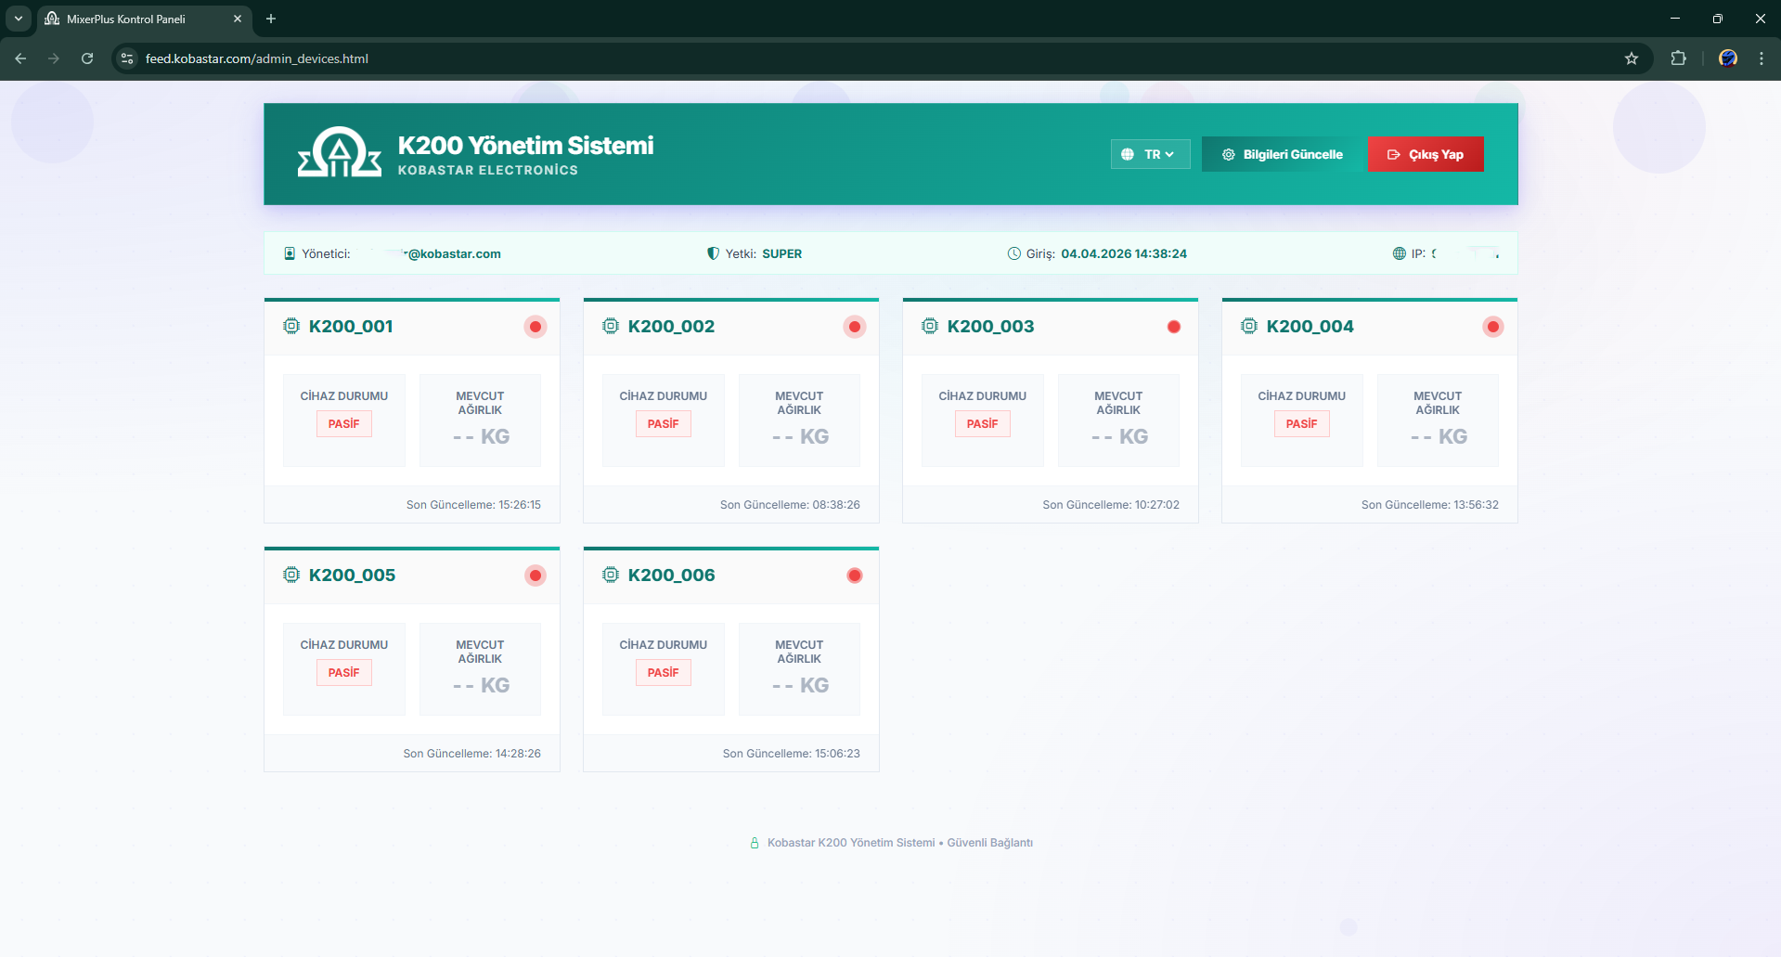Click the PASİF status badge on K200_001

(x=343, y=424)
